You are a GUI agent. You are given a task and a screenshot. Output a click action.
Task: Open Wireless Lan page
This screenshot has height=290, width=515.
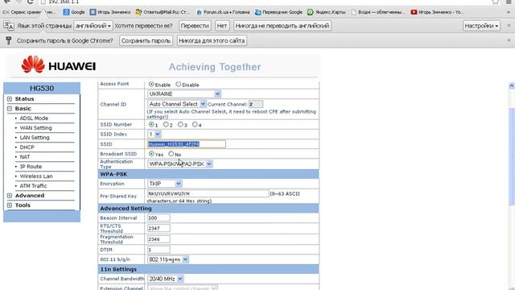[x=36, y=176]
